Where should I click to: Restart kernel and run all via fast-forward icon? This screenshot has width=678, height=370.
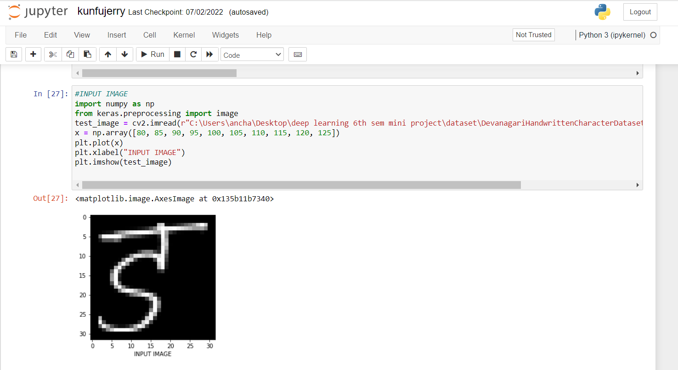(x=209, y=54)
